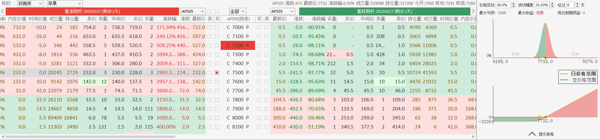Viewport: 600px width, 140px height.
Task: Click the 日价格范围 legend entry
Action: coord(578,74)
